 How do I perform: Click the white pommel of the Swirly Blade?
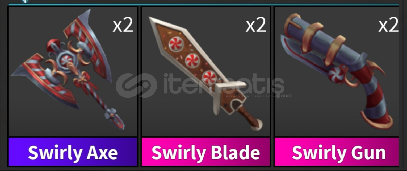coord(257,125)
